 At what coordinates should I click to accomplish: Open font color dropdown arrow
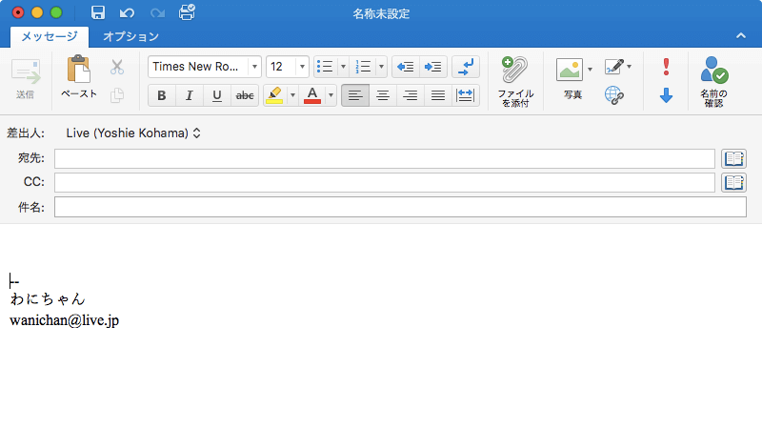pos(331,95)
